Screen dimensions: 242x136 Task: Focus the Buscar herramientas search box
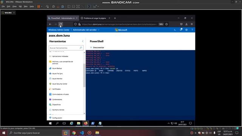pyautogui.click(x=66, y=48)
